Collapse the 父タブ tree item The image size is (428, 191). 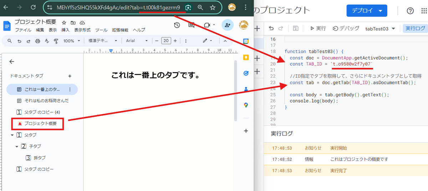12,135
